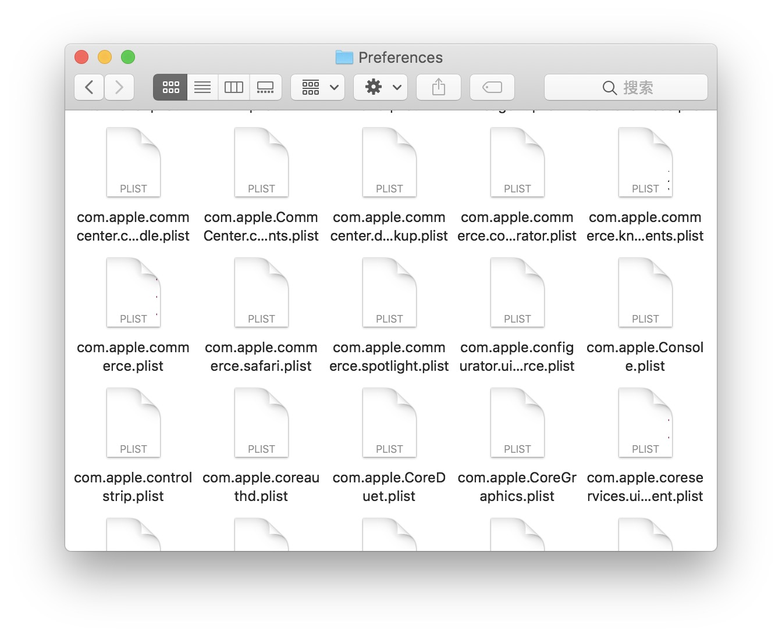The height and width of the screenshot is (637, 782).
Task: Select the com.apple.CoreGraphics.plist file icon
Action: coord(517,423)
